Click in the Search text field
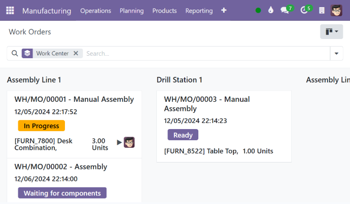 203,53
